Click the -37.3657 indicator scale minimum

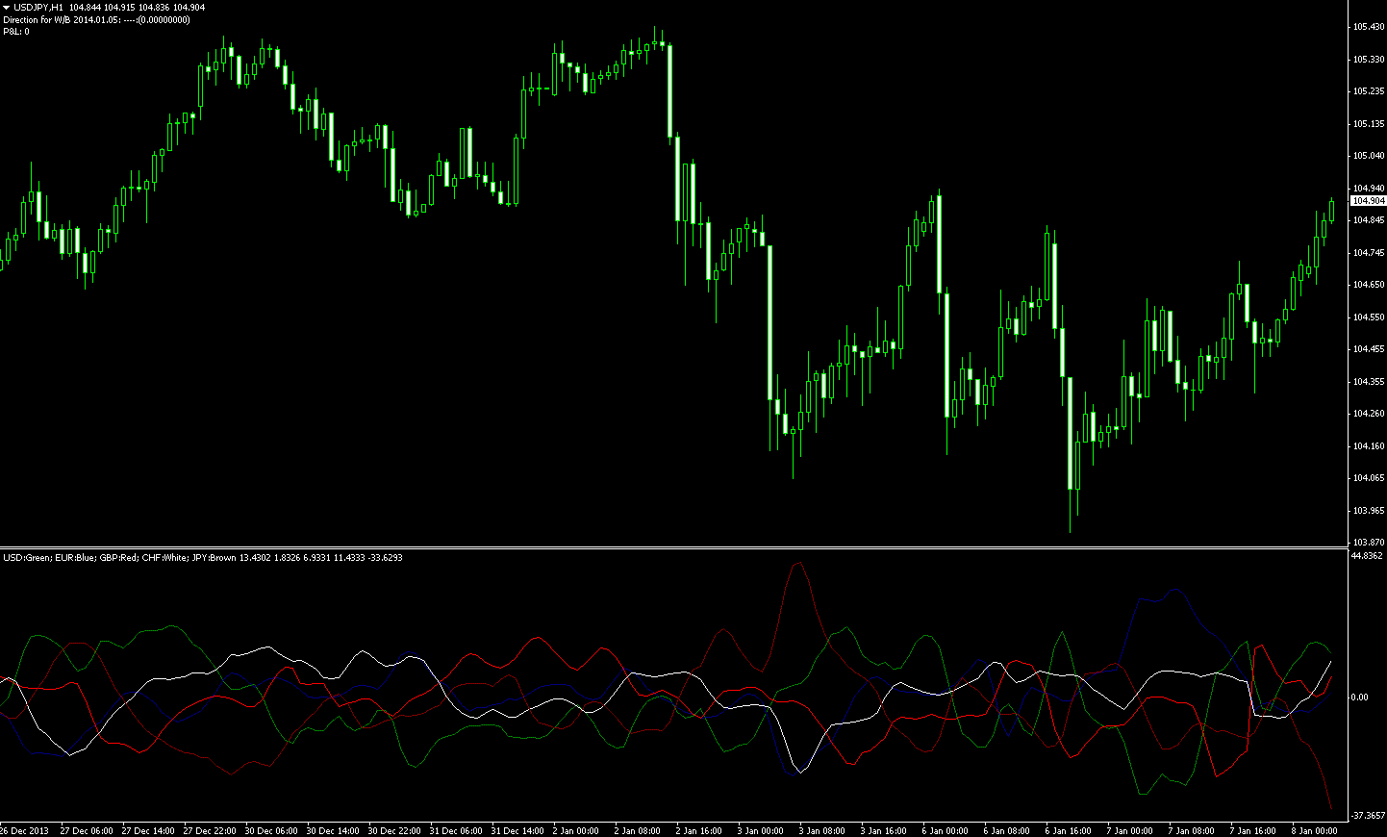tap(1368, 816)
